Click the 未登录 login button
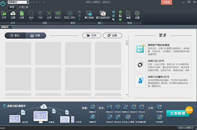Image resolution: width=197 pixels, height=130 pixels. (166, 2)
